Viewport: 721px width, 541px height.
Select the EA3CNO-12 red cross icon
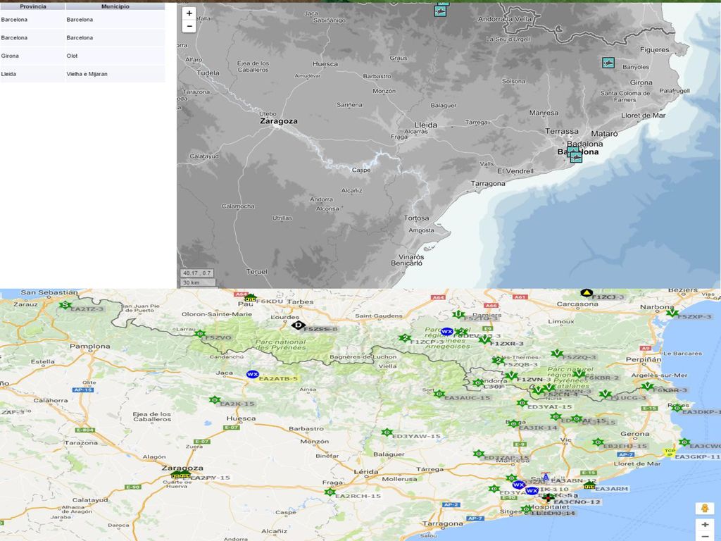tap(548, 497)
